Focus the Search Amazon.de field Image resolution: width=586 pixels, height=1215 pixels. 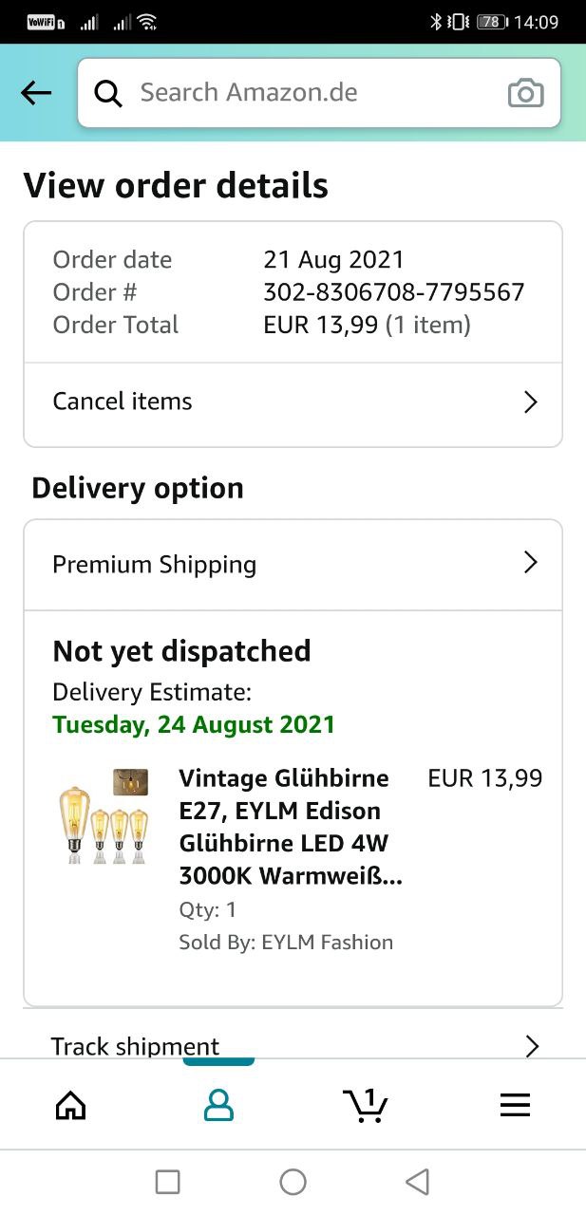pyautogui.click(x=313, y=93)
